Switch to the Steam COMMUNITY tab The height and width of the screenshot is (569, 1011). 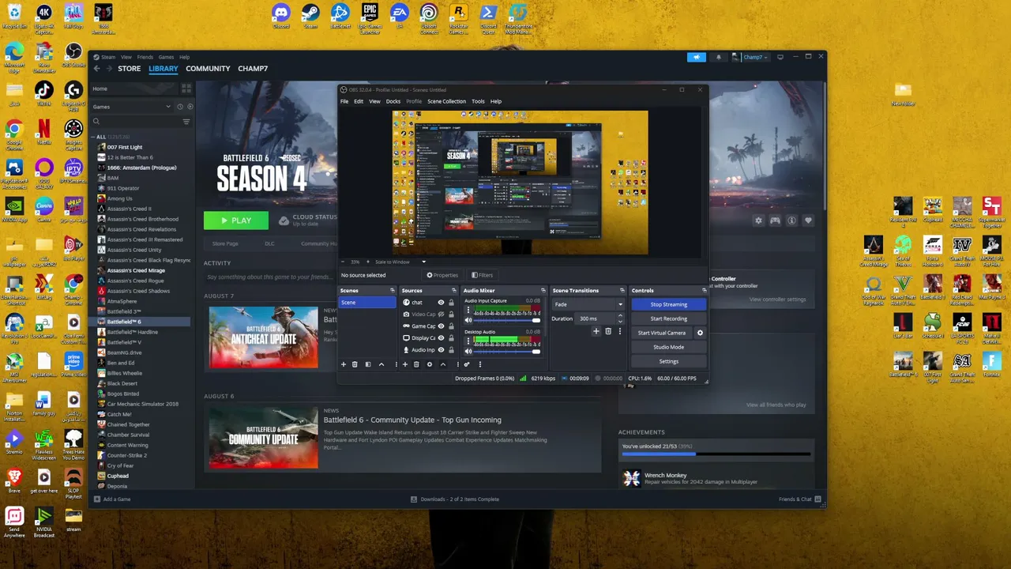208,69
